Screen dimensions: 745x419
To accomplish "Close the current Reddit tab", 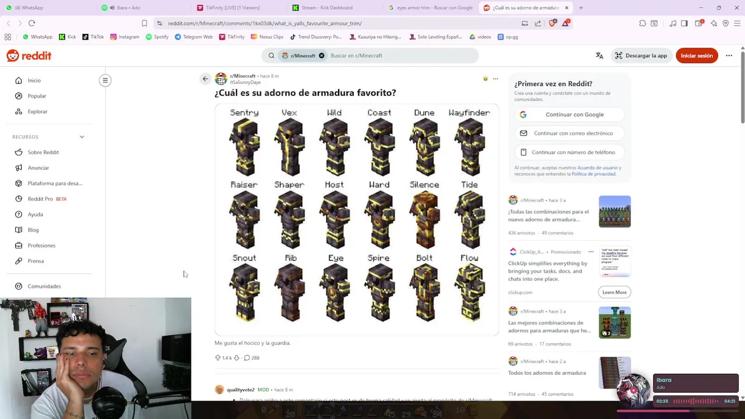I will click(x=566, y=8).
